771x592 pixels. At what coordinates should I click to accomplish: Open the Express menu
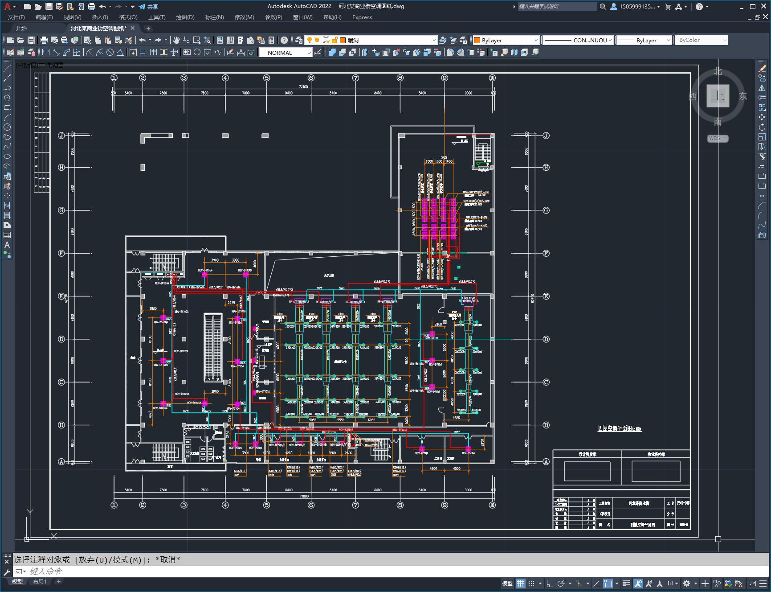362,17
